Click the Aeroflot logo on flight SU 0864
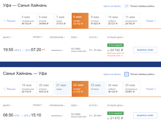Viewport: 161px width, 124px height. (x=57, y=50)
